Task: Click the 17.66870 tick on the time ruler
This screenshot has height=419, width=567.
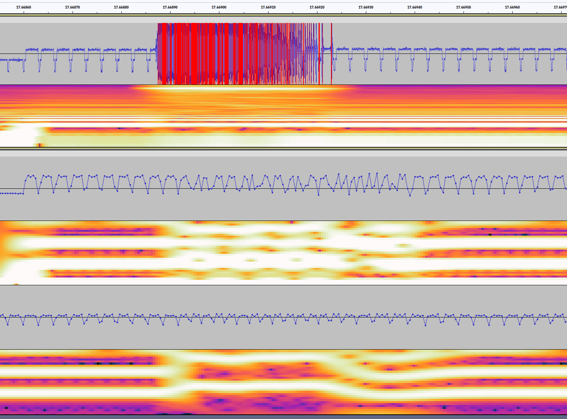Action: pos(72,7)
